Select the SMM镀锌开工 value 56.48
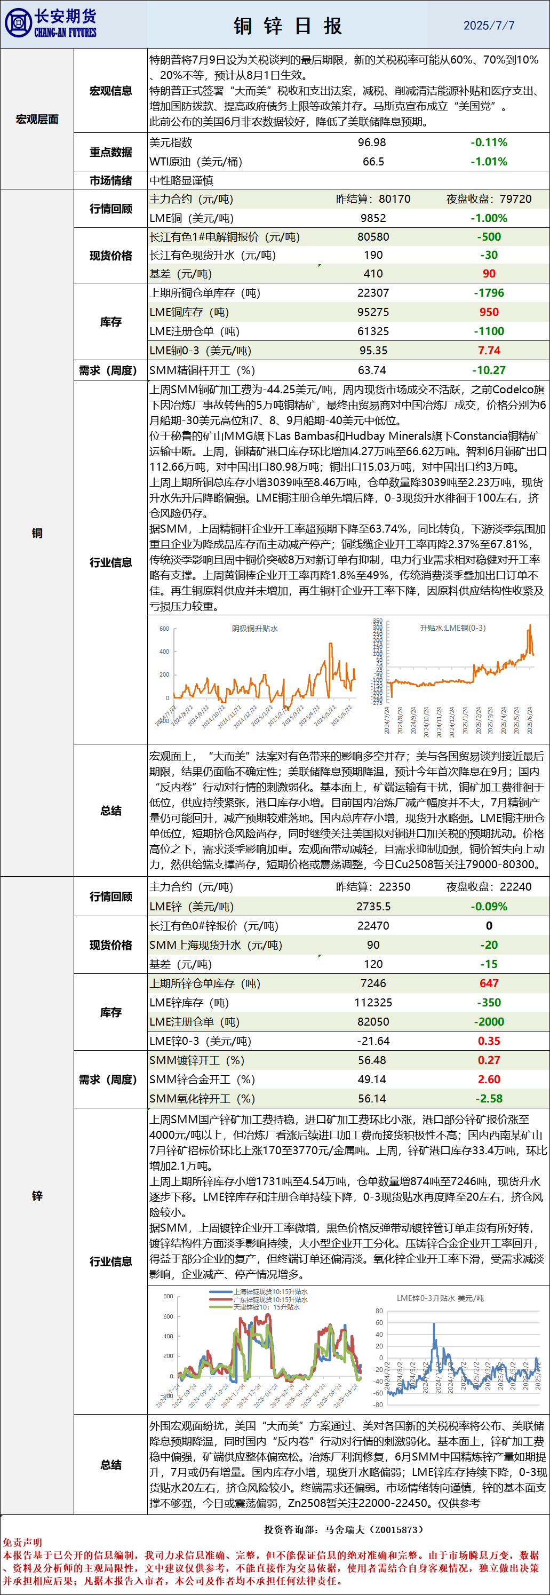550x1595 pixels. (x=372, y=1060)
